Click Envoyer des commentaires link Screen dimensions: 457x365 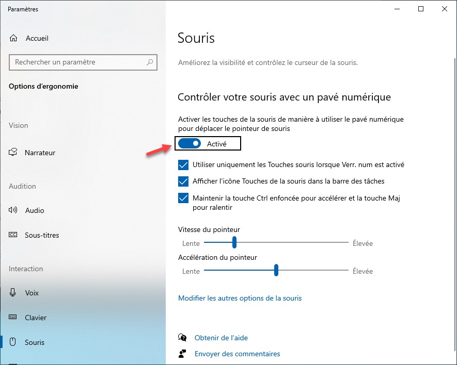click(x=237, y=354)
